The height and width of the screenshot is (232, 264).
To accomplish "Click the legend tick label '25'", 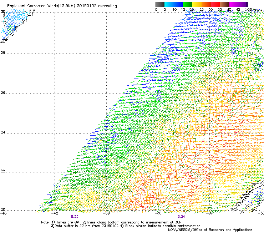I will pos(202,10).
